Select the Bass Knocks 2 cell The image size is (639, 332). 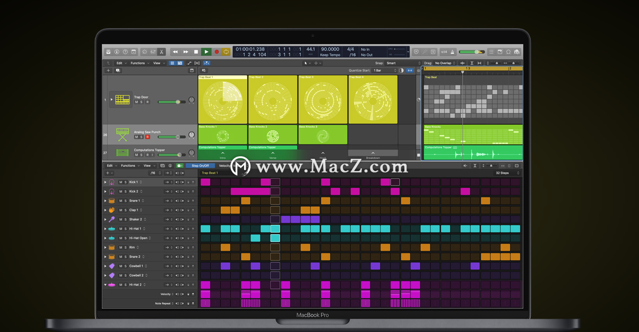(x=273, y=134)
